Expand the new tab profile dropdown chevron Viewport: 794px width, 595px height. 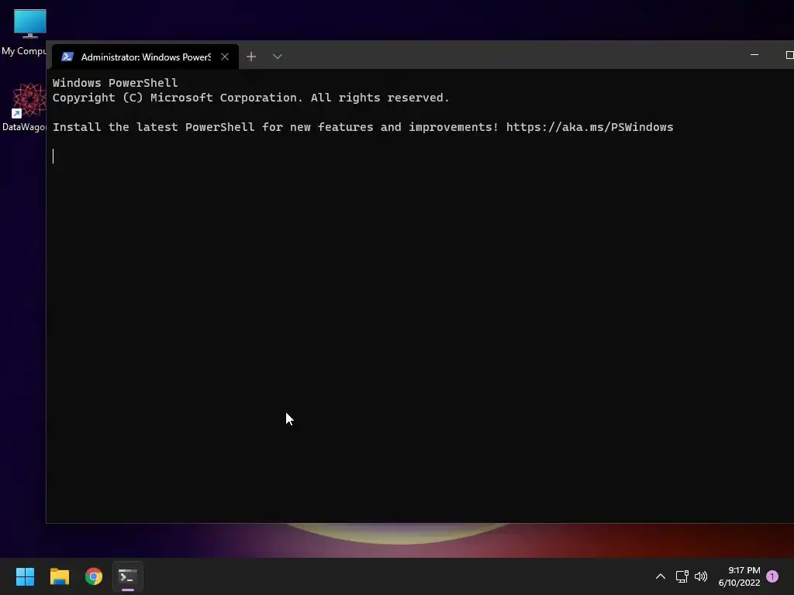277,57
